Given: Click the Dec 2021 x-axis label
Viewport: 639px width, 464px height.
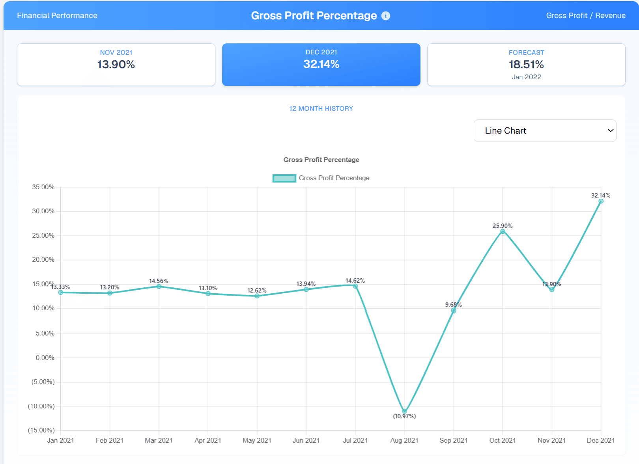Looking at the screenshot, I should (601, 440).
